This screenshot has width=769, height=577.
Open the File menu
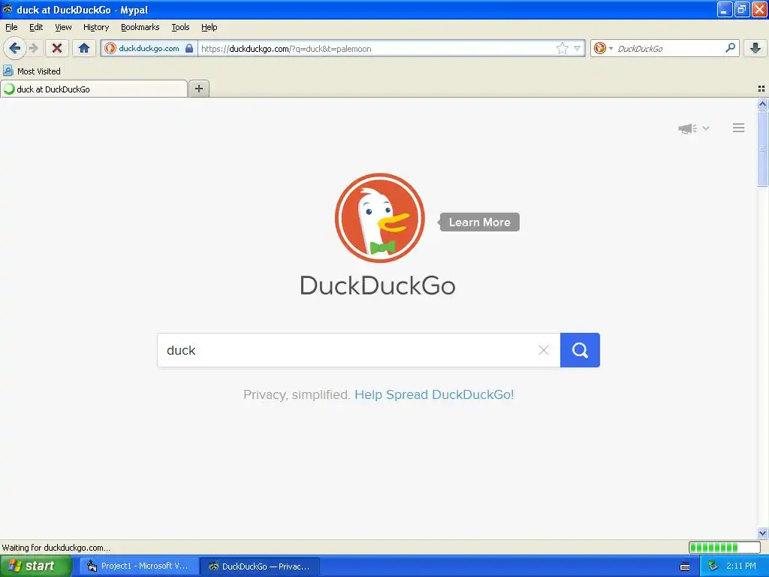[11, 27]
